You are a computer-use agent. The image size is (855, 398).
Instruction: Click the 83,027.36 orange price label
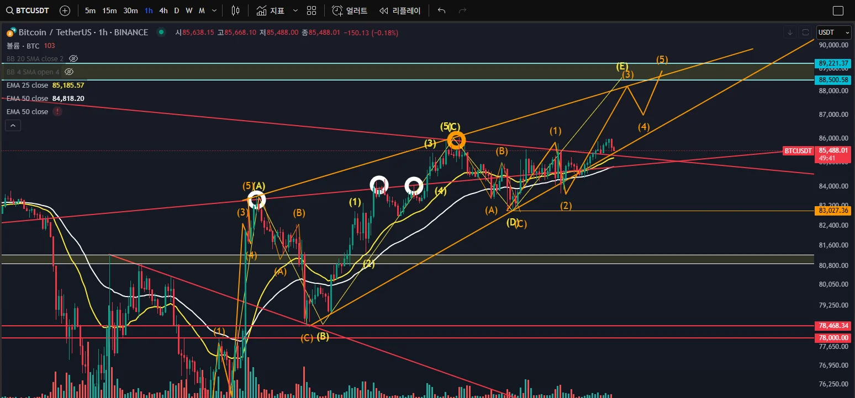[x=832, y=211]
